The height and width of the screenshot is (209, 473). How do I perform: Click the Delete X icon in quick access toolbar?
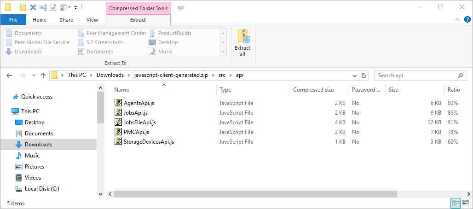[33, 7]
